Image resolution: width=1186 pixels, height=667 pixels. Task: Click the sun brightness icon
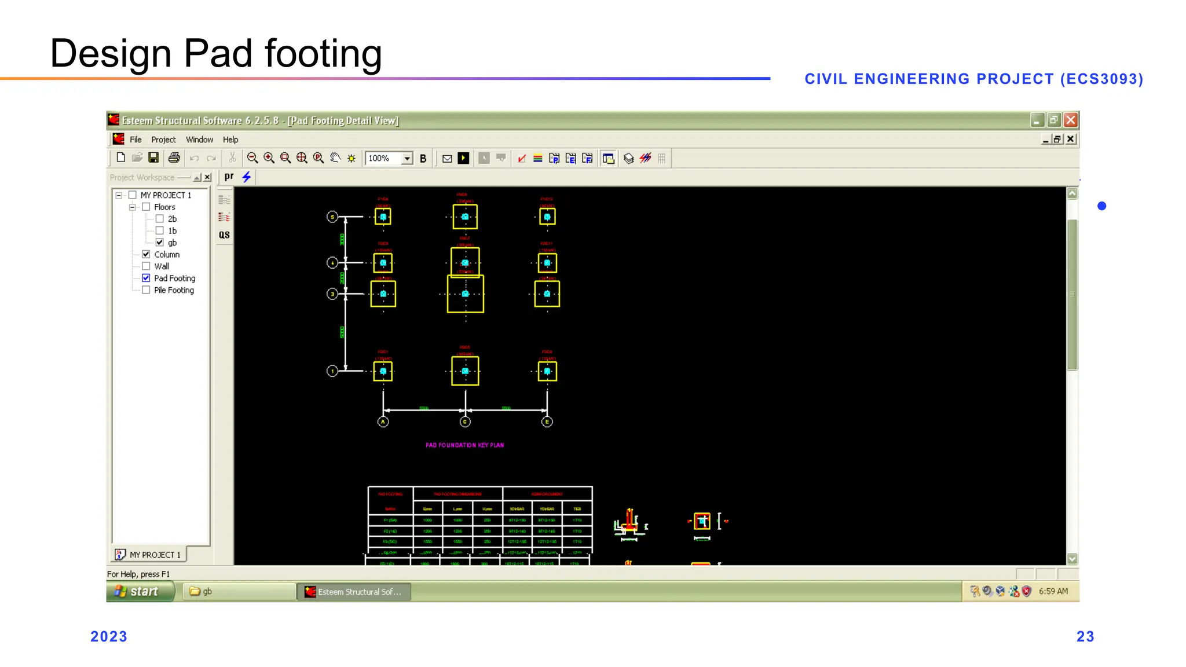click(x=352, y=158)
